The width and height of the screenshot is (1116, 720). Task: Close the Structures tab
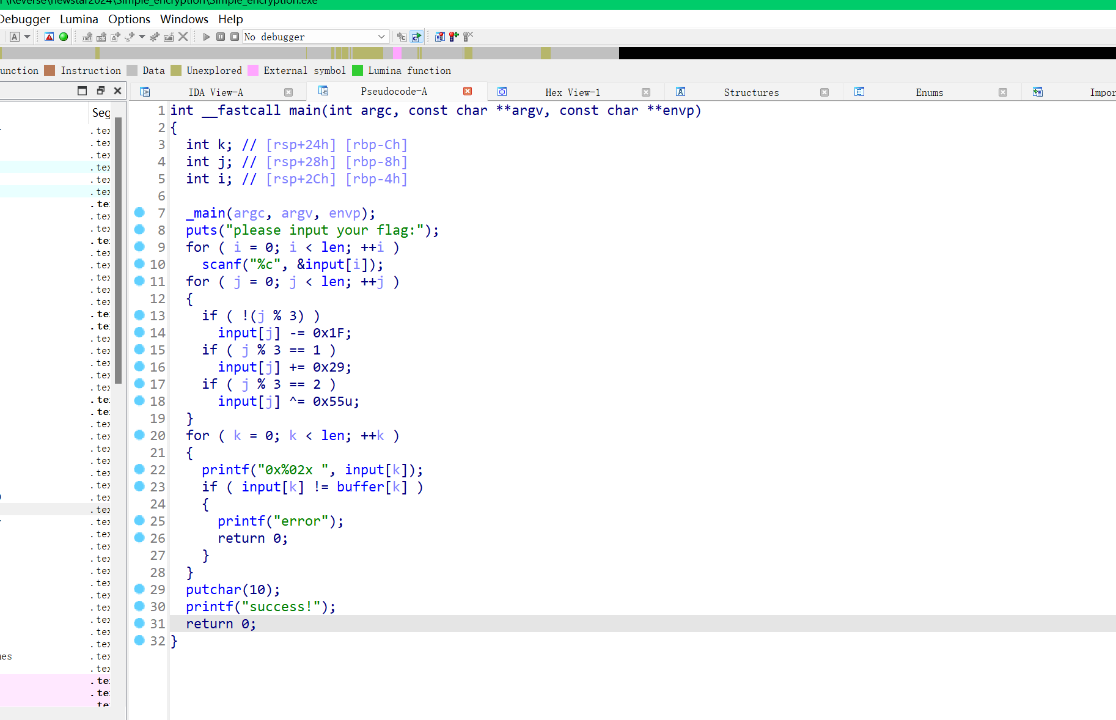[x=824, y=92]
